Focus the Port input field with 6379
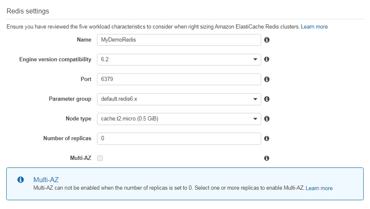The height and width of the screenshot is (209, 370). [178, 79]
